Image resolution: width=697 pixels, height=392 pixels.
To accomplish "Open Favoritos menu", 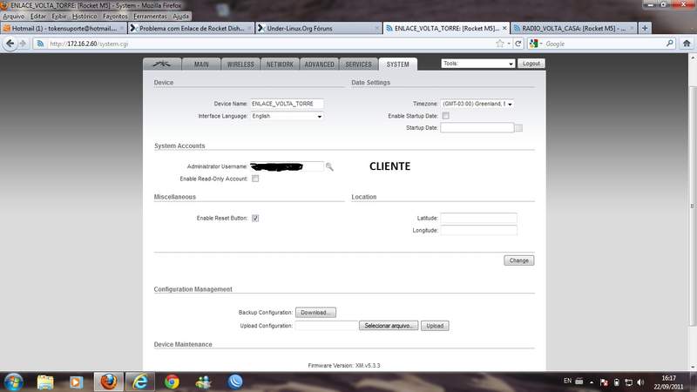I will point(115,16).
